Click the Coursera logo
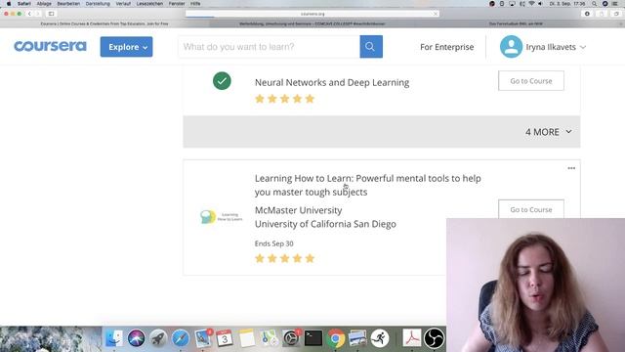This screenshot has width=625, height=352. click(50, 46)
